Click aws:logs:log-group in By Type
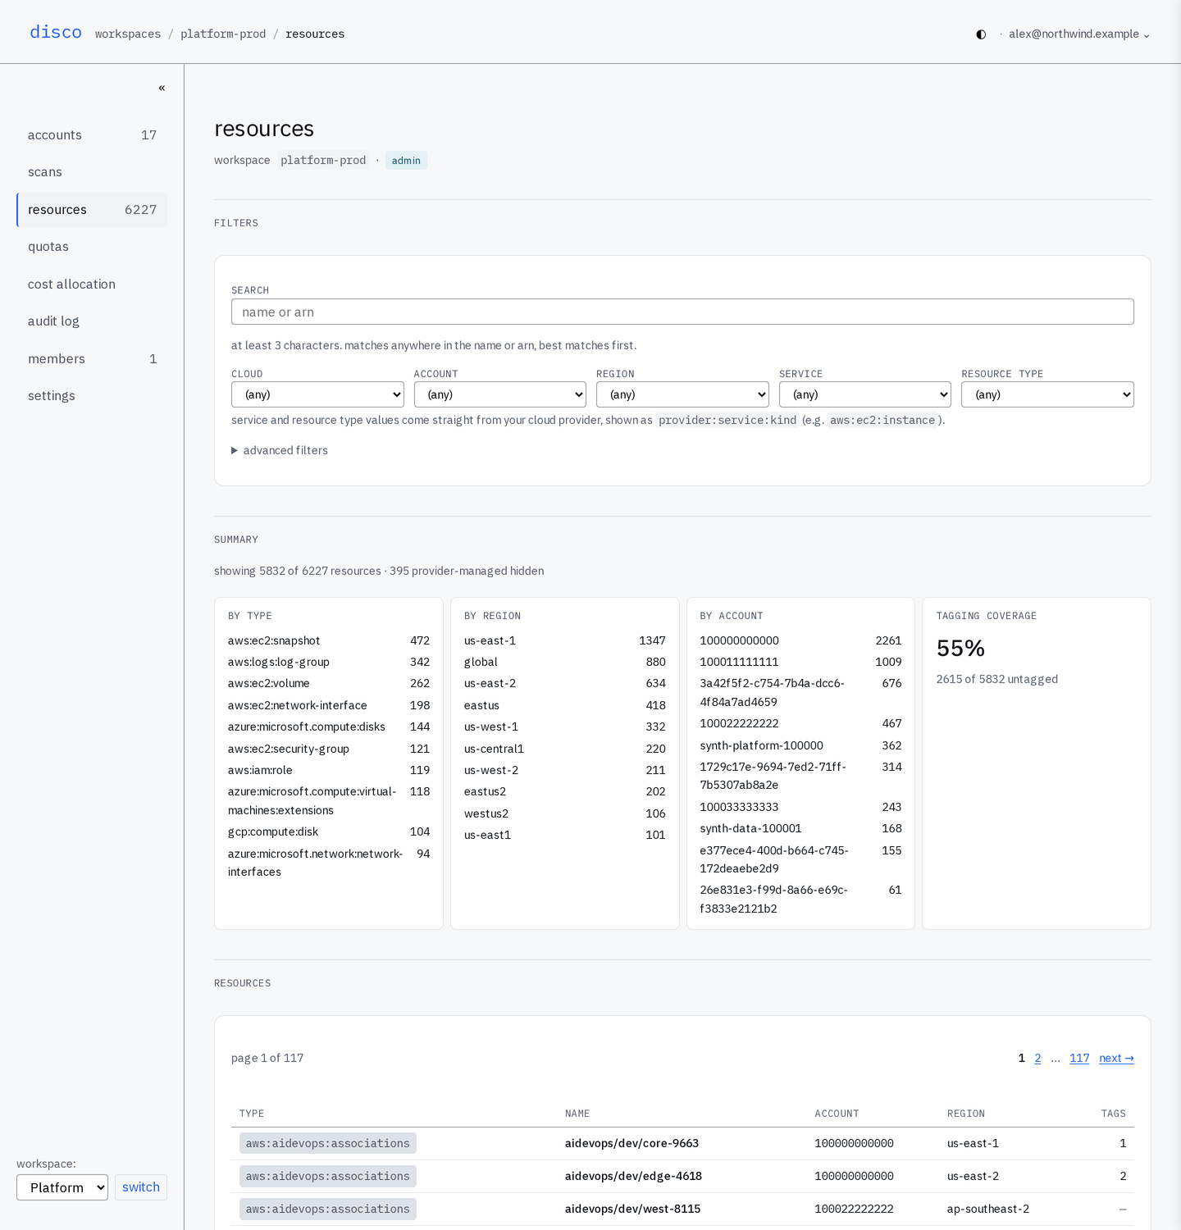This screenshot has height=1230, width=1181. pyautogui.click(x=279, y=662)
